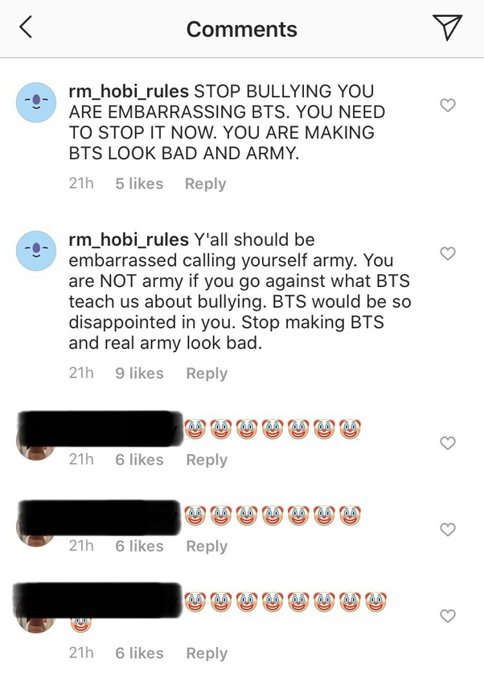Tap heart on second clown emoji comment
Image resolution: width=484 pixels, height=692 pixels.
point(448,529)
